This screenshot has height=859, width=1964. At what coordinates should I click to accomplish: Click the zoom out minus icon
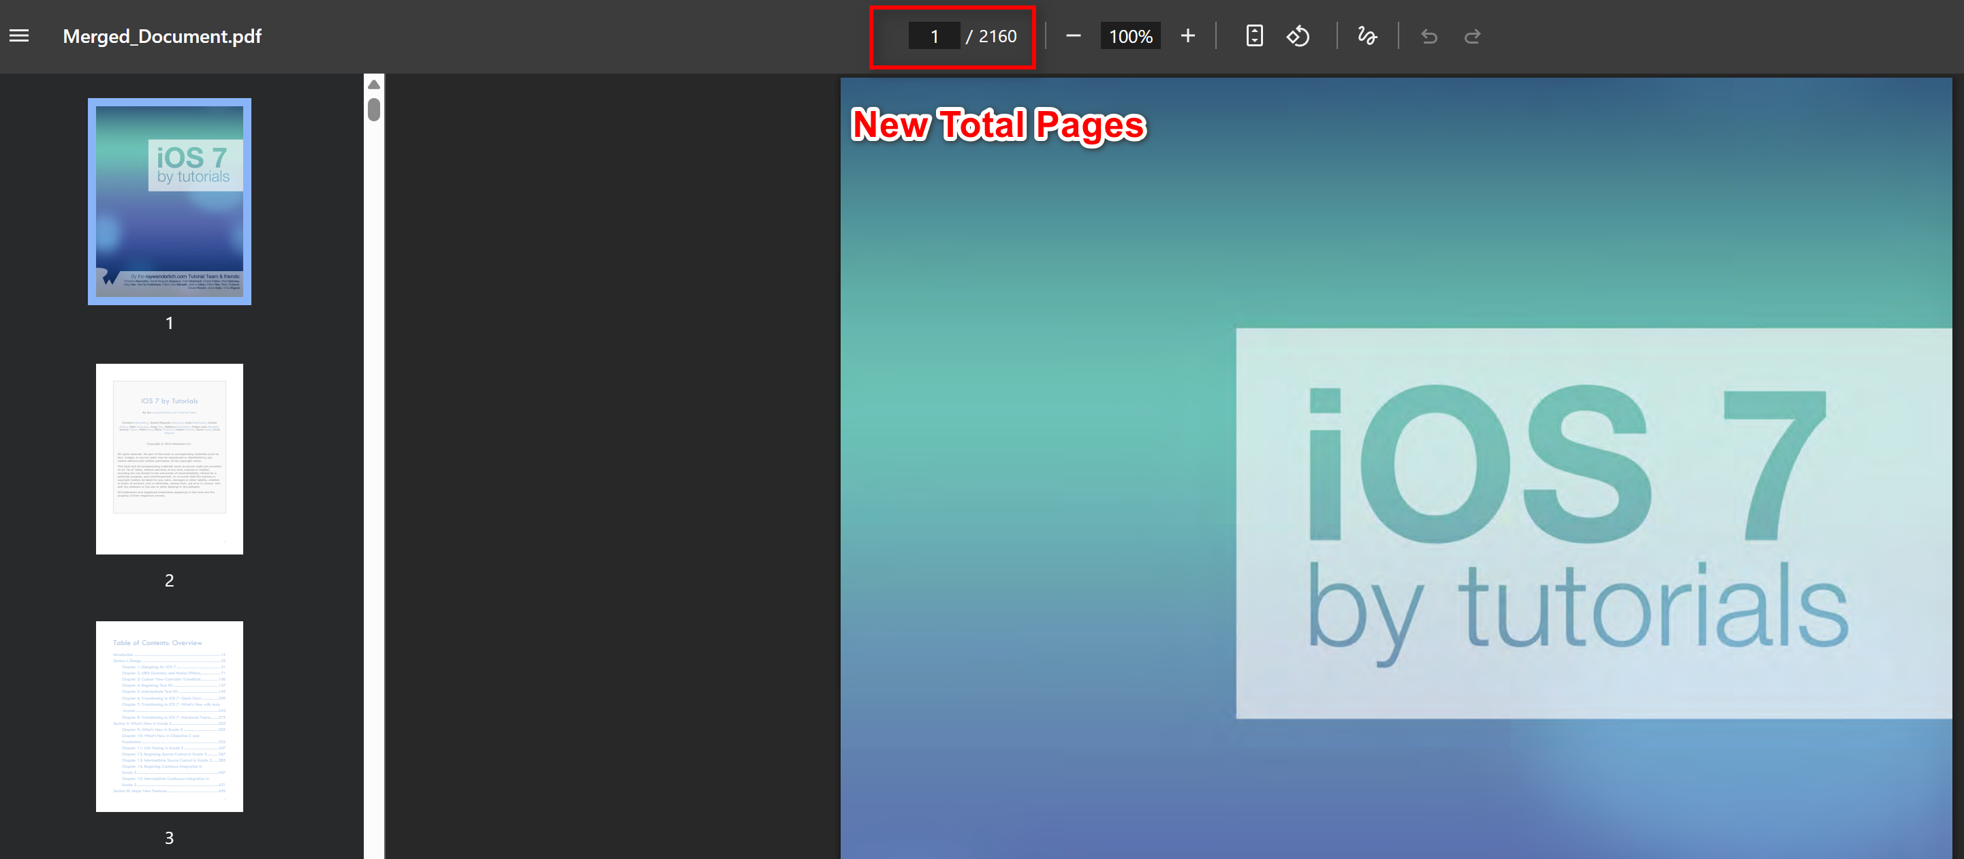[1073, 36]
